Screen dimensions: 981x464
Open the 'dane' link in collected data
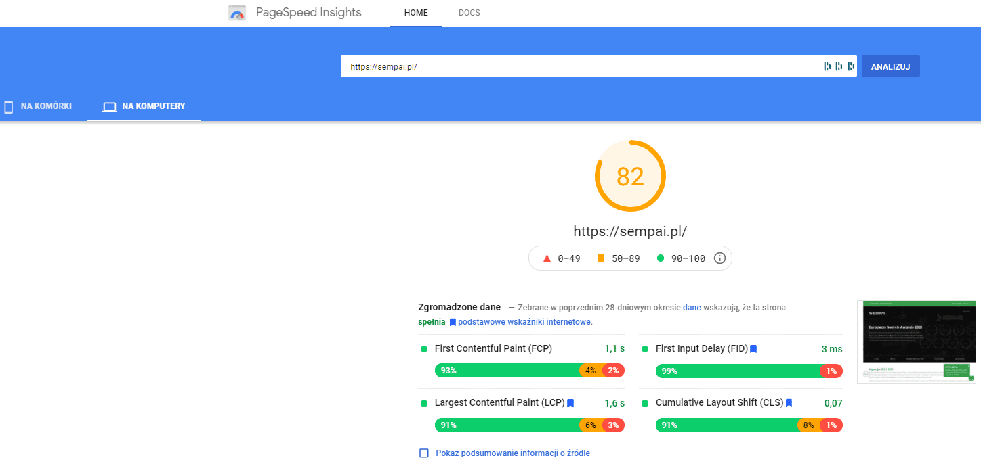pyautogui.click(x=692, y=307)
